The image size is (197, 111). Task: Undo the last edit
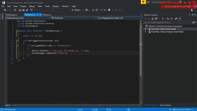tap(31, 10)
